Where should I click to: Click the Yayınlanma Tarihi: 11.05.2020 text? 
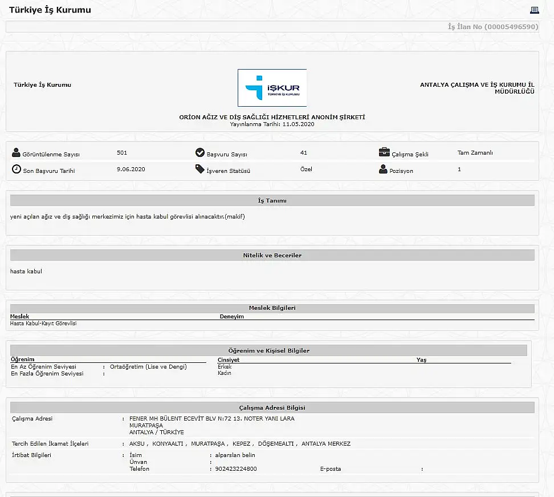coord(272,124)
